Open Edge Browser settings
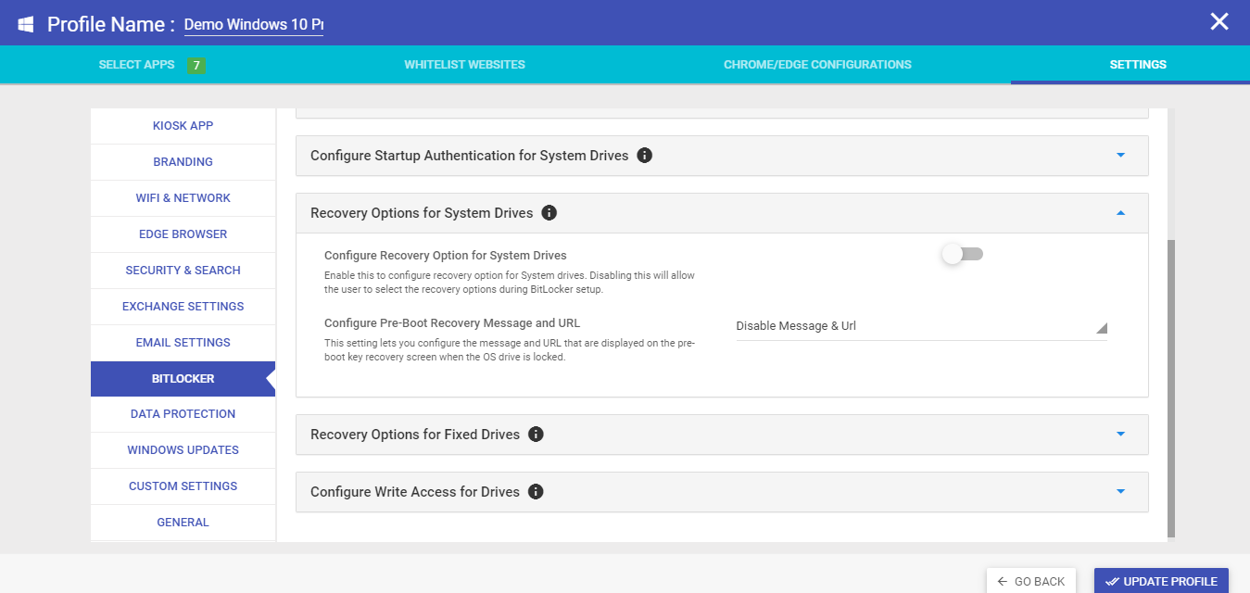This screenshot has width=1250, height=593. (x=183, y=234)
